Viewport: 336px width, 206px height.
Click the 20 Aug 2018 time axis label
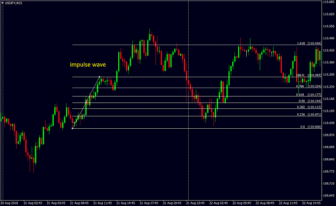[x=10, y=203]
